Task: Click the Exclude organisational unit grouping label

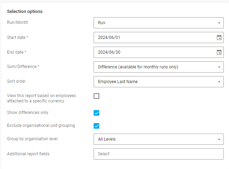Action: 41,125
